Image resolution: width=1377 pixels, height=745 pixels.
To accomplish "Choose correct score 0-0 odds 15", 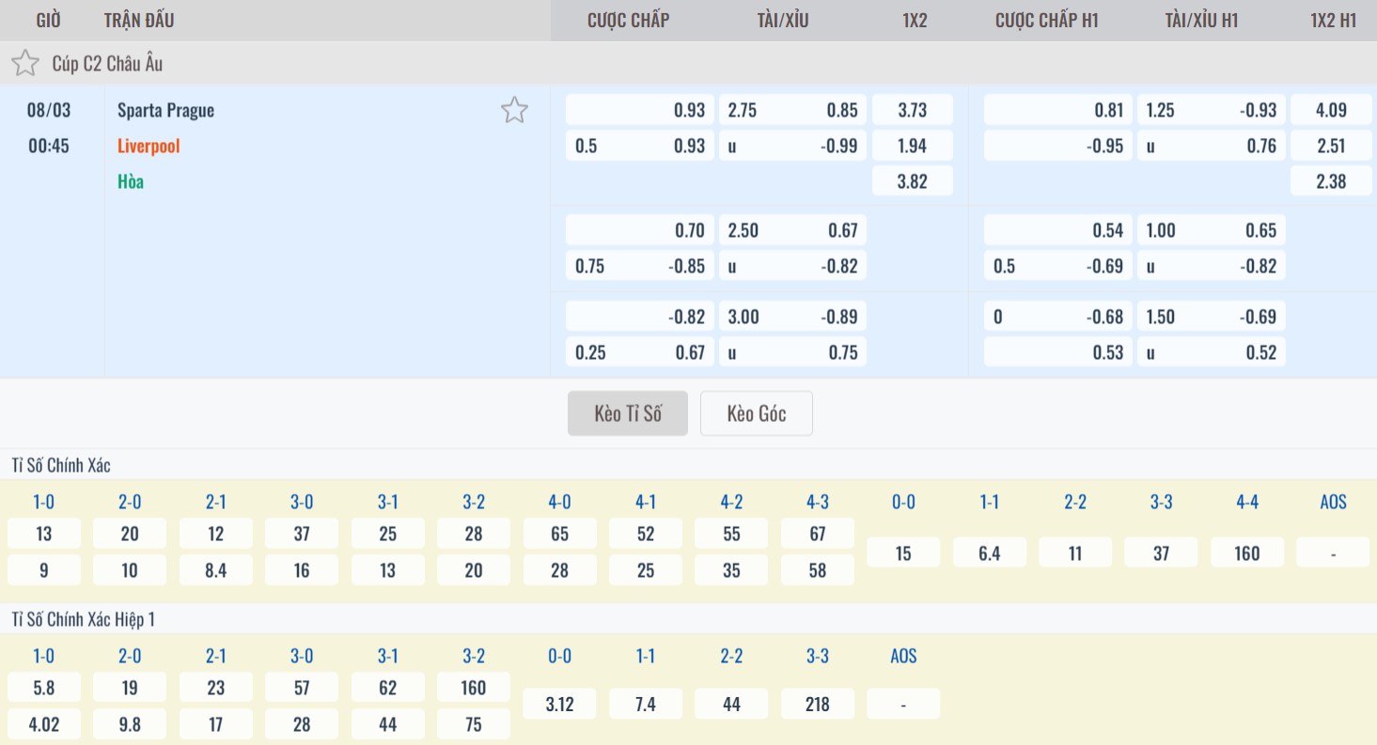I will [x=902, y=552].
